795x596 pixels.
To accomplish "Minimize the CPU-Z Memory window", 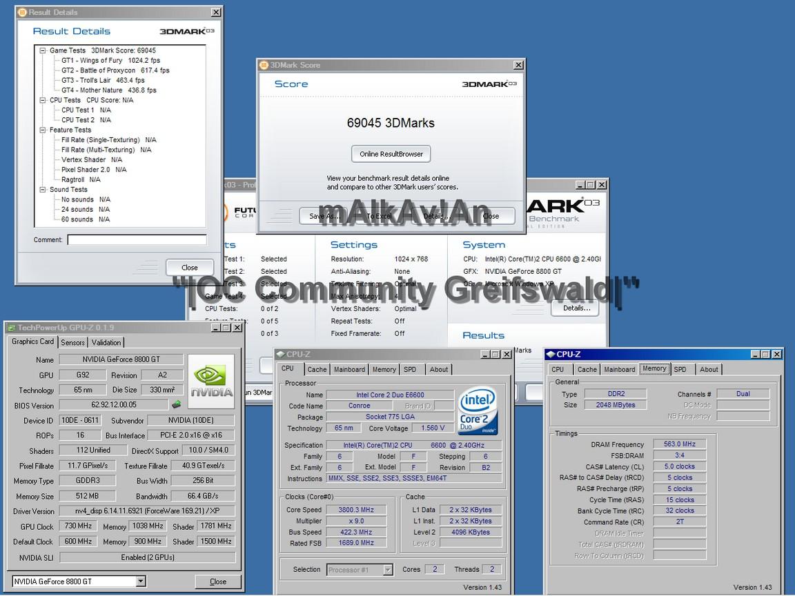I will (x=756, y=355).
